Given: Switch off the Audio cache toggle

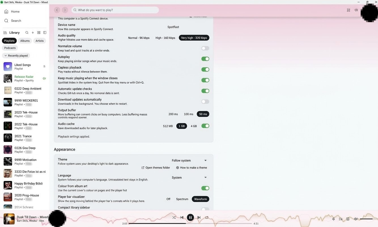Looking at the screenshot, I should (x=205, y=126).
